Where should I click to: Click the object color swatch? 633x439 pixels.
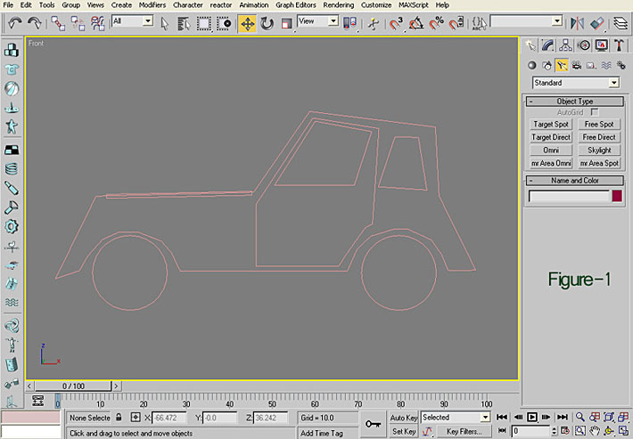tap(617, 196)
